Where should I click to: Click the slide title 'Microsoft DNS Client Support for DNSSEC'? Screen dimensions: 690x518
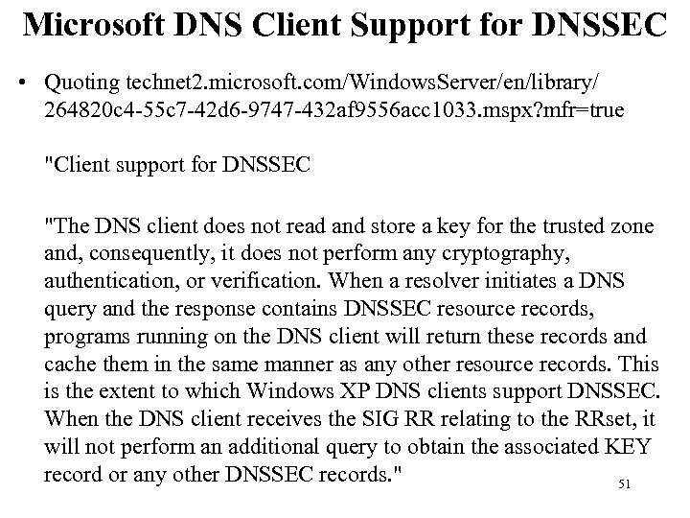click(x=344, y=27)
